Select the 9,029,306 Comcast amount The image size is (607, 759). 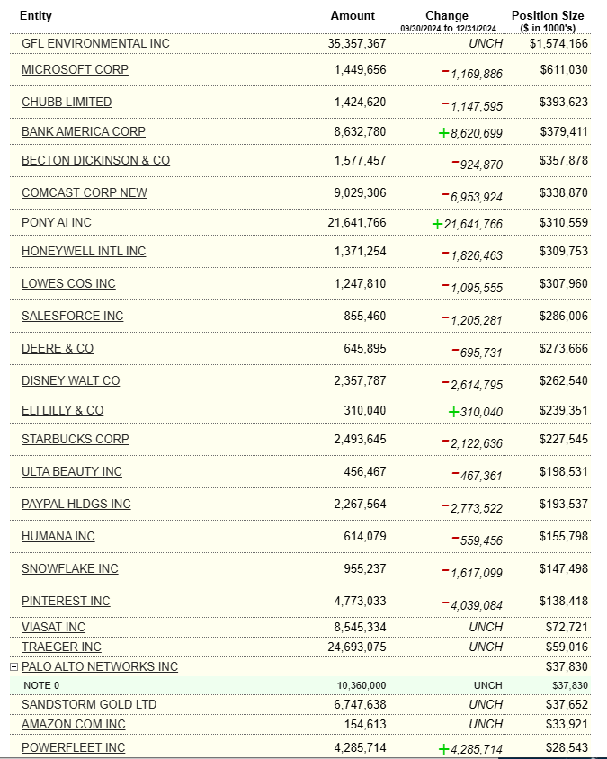pyautogui.click(x=360, y=192)
